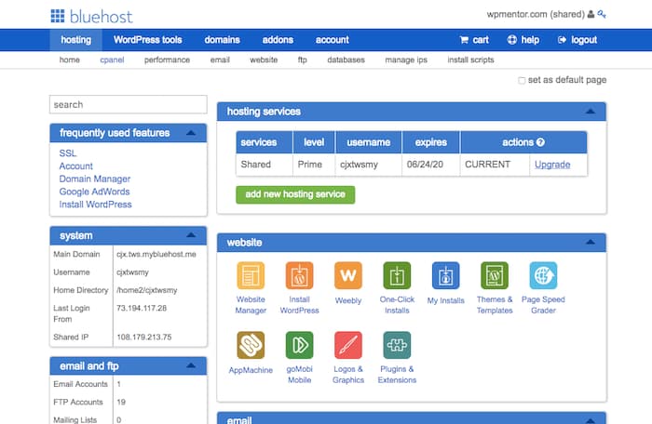Click into the search input field

[129, 104]
